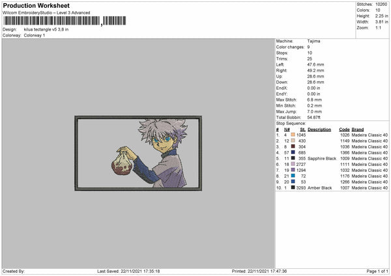Image resolution: width=391 pixels, height=276 pixels.
Task: Click the 'Brand' column header
Action: coord(358,130)
